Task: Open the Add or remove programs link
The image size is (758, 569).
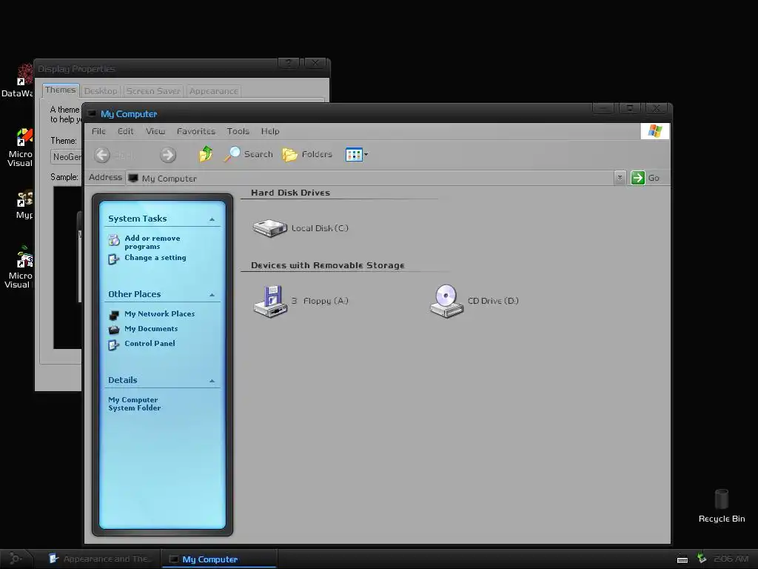Action: point(152,242)
